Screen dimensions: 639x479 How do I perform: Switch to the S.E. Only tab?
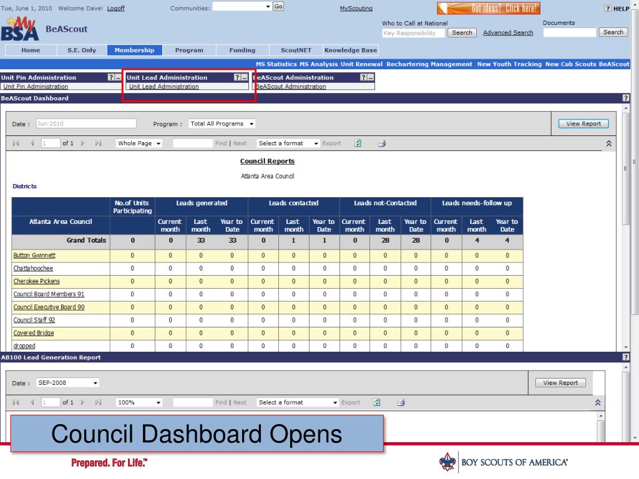(82, 50)
